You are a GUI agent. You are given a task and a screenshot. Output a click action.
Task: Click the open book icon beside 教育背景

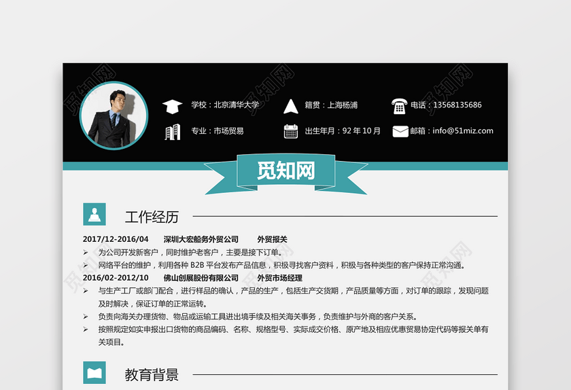[94, 372]
